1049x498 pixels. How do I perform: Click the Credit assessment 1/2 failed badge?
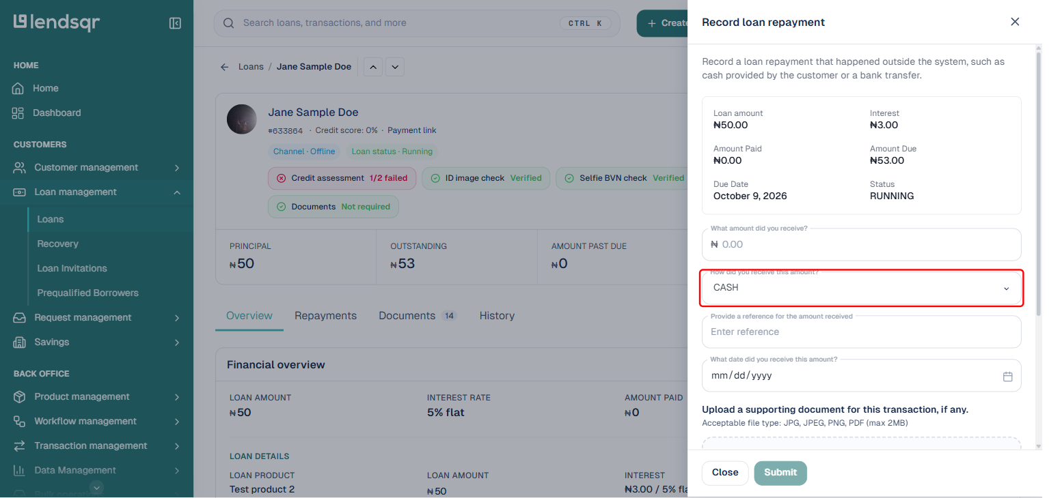point(341,178)
